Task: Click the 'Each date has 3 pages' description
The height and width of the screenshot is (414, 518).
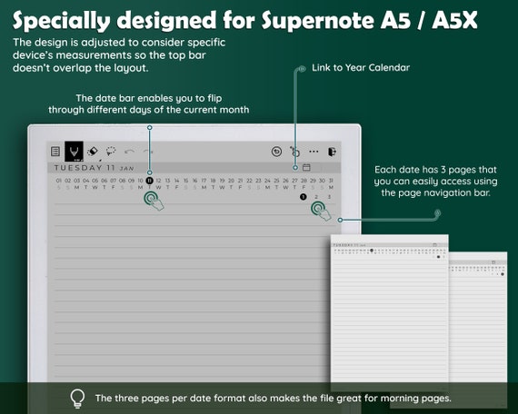Action: (x=435, y=181)
